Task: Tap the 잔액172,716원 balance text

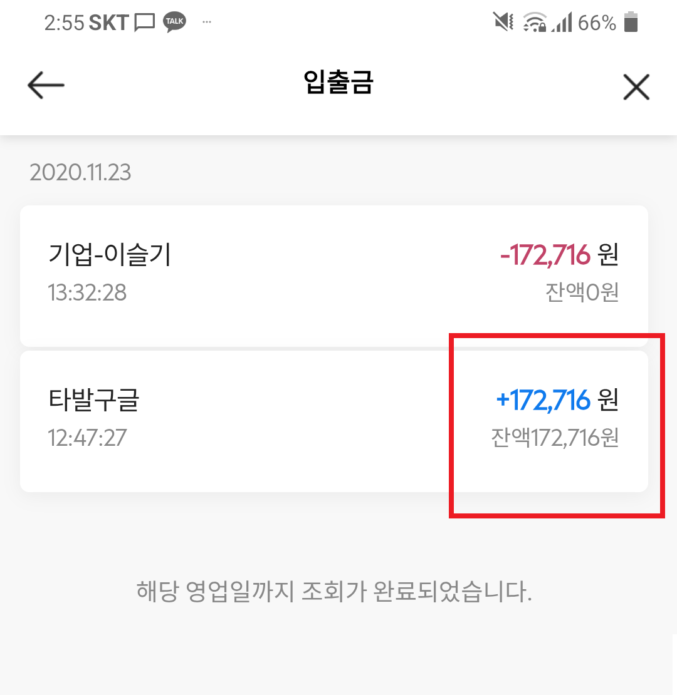Action: point(555,438)
